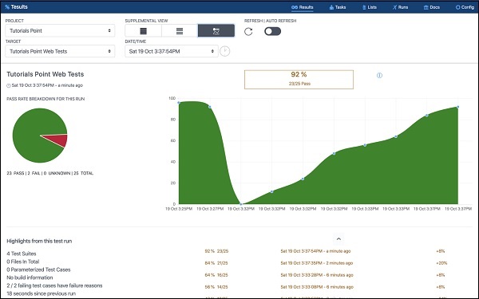This screenshot has width=479, height=299.
Task: Open the Date/Time dropdown for Sat 19 Oct
Action: 172,51
